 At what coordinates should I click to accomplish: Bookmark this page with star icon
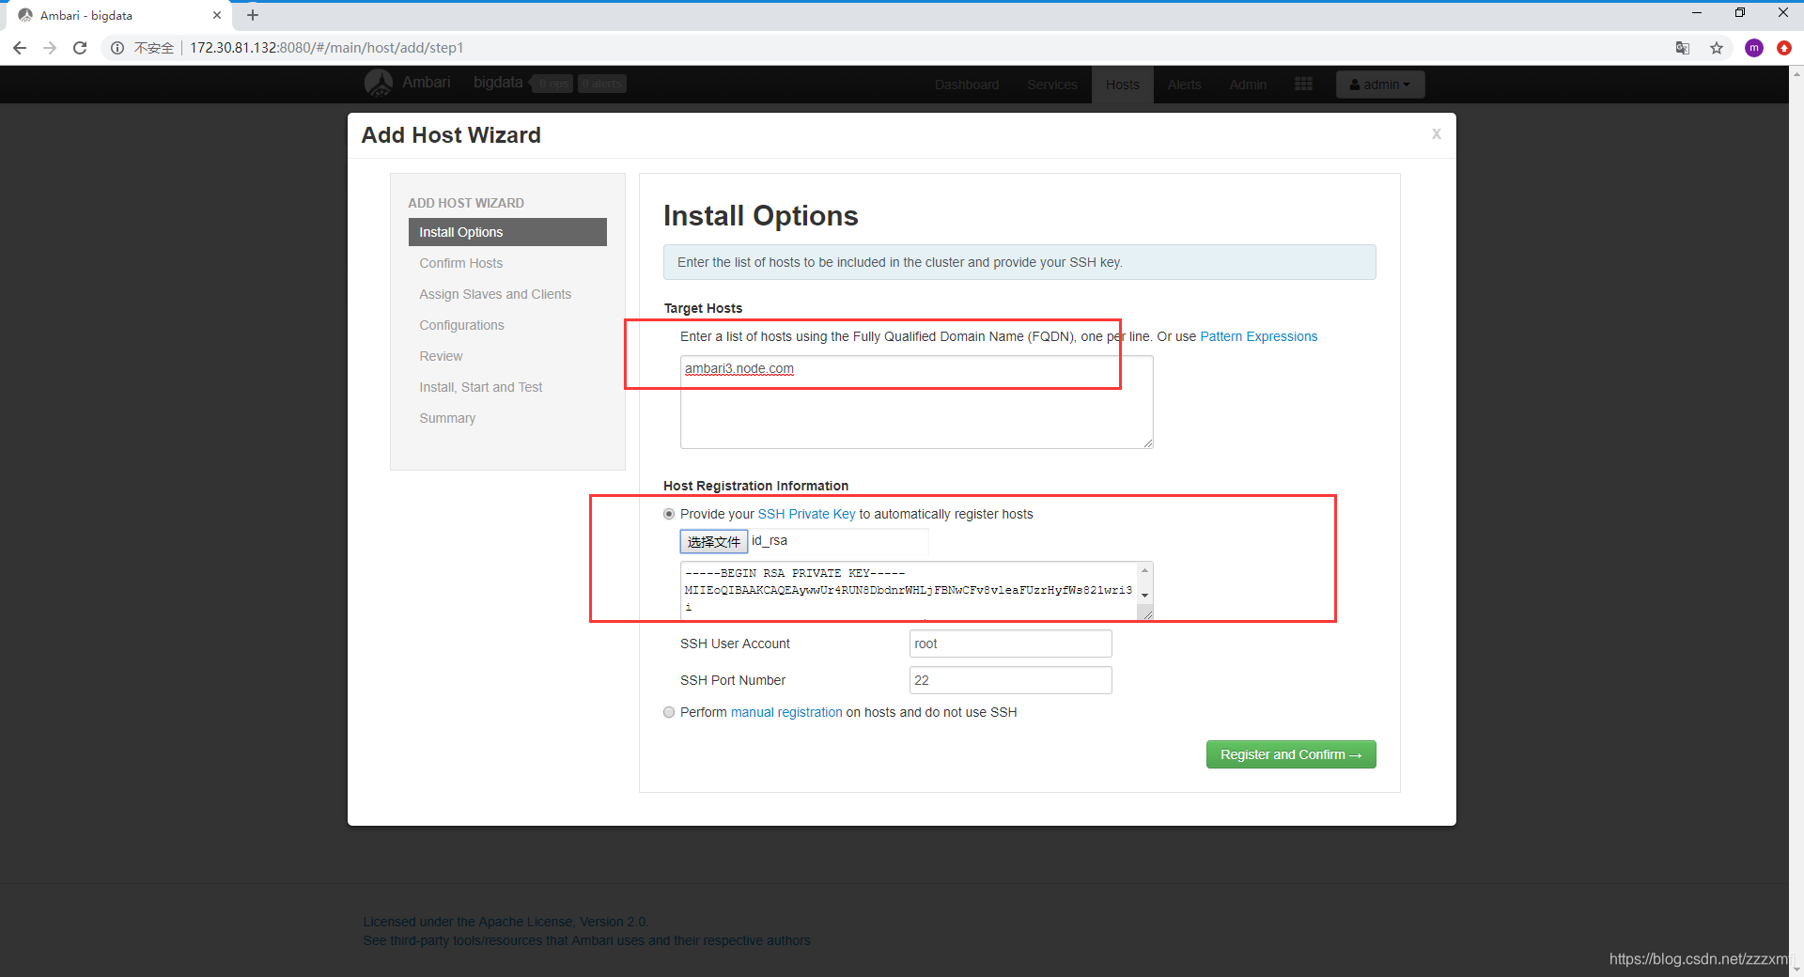pyautogui.click(x=1717, y=48)
